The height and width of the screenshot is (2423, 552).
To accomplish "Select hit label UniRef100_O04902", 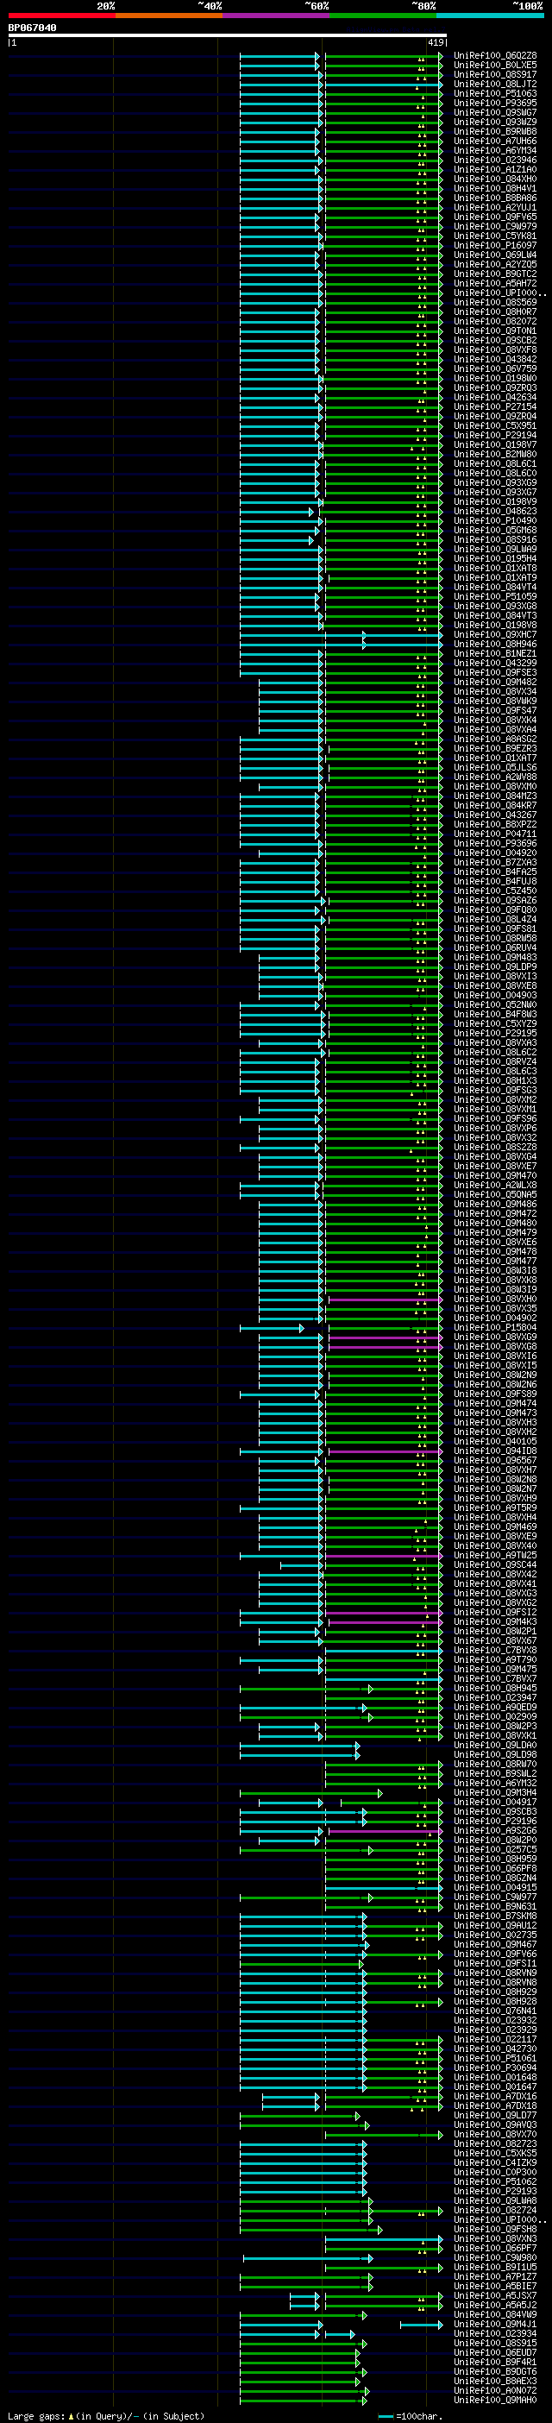I will 496,1318.
